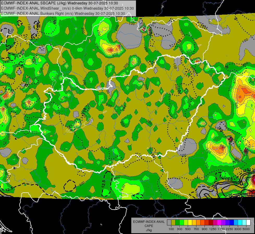Image resolution: width=255 pixels, height=234 pixels.
Task: Select the pale cyan swatch left of 5000
Action: click(x=244, y=223)
